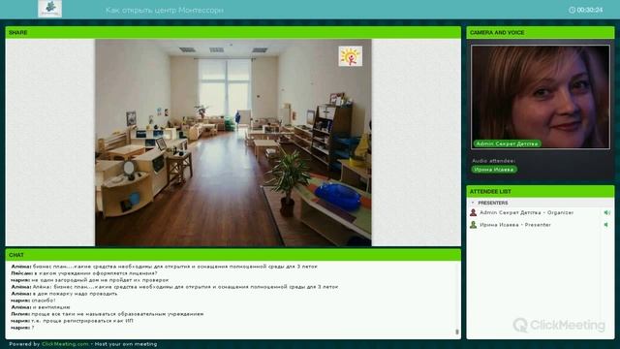620x349 pixels.
Task: Click the last мария message "?"
Action: 22,328
